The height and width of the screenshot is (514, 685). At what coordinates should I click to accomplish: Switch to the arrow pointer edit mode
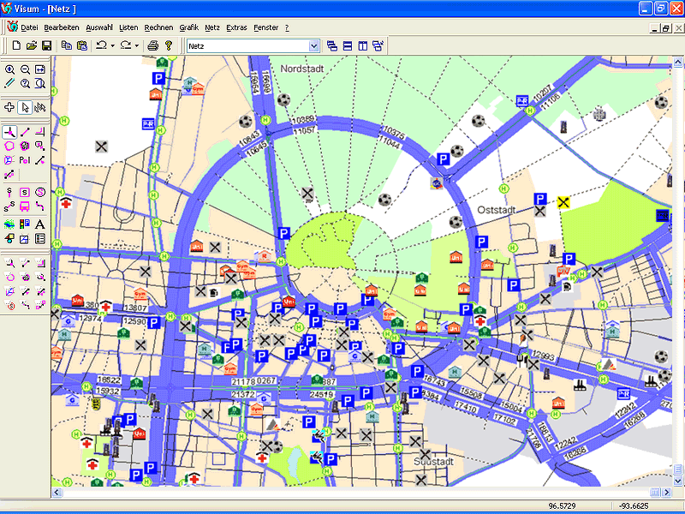tap(25, 107)
